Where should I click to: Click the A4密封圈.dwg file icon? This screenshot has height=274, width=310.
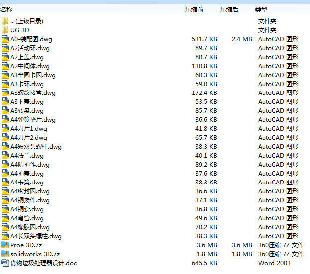[5, 191]
